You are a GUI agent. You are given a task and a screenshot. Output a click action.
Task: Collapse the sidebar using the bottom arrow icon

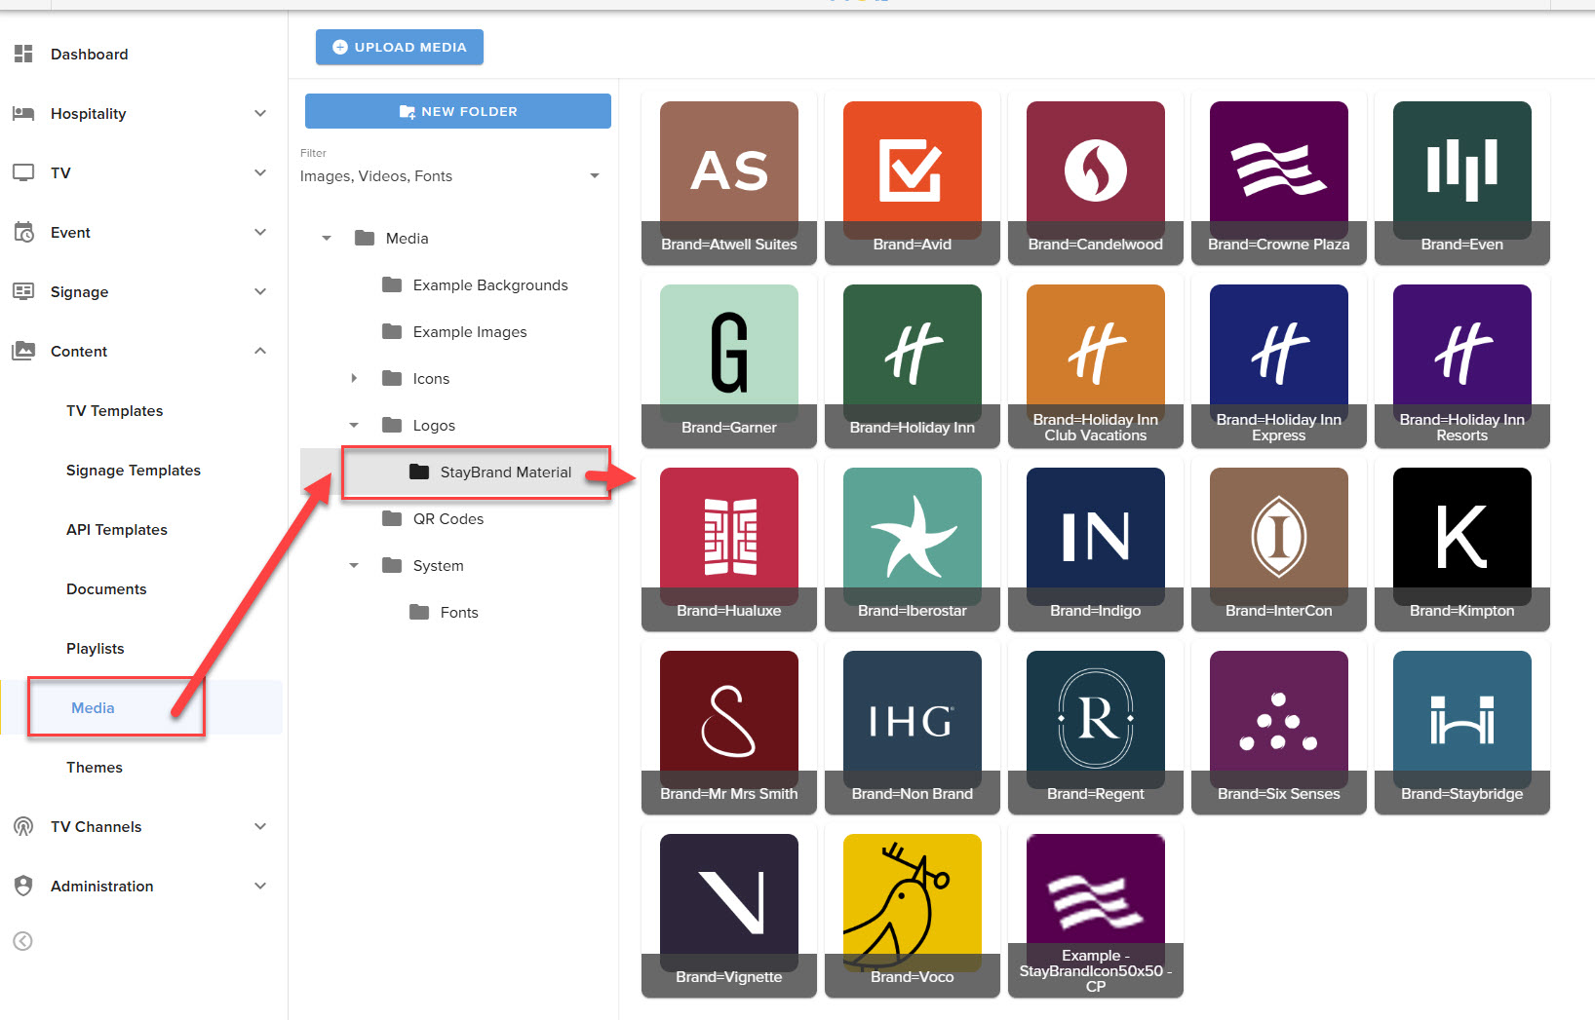23,941
